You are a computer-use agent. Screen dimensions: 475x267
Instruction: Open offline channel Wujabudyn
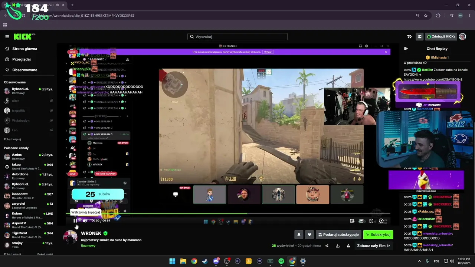(x=28, y=121)
